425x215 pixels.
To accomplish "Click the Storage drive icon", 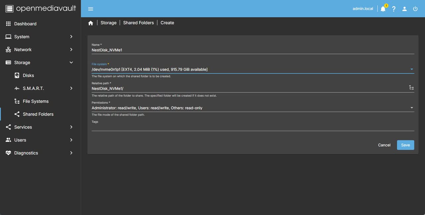I will point(8,62).
